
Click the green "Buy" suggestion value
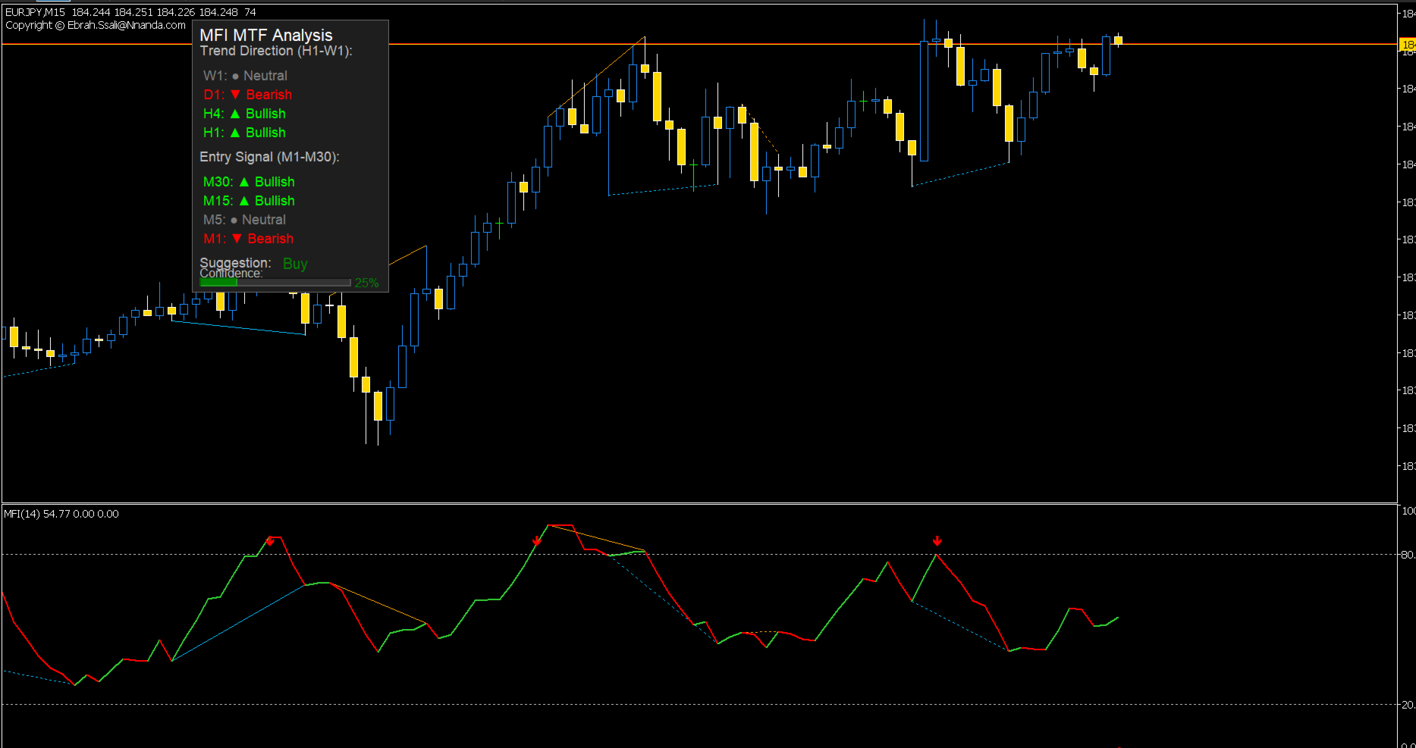(x=295, y=264)
